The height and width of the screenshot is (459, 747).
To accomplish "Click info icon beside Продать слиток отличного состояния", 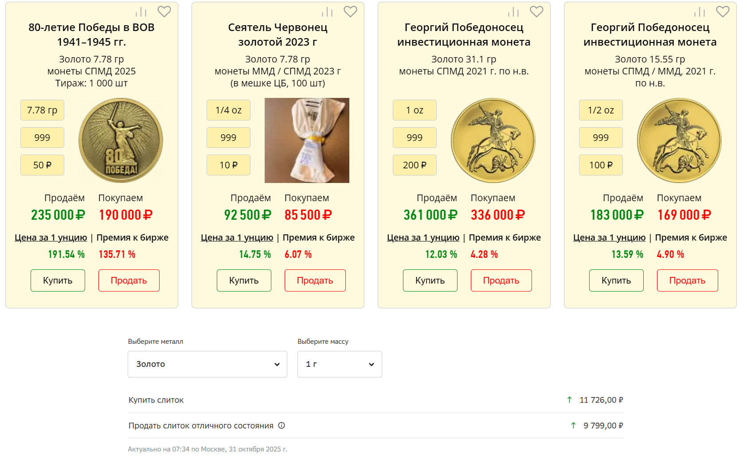I will click(282, 425).
